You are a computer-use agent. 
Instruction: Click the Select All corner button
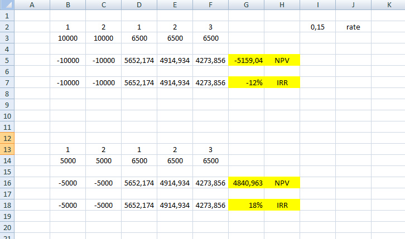(x=6, y=4)
